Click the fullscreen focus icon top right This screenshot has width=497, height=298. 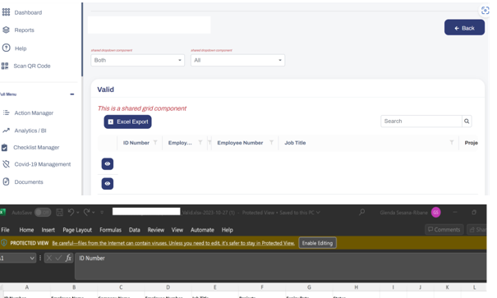pos(485,11)
